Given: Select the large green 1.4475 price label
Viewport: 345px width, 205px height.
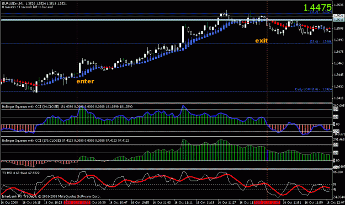Looking at the screenshot, I should click(x=317, y=8).
